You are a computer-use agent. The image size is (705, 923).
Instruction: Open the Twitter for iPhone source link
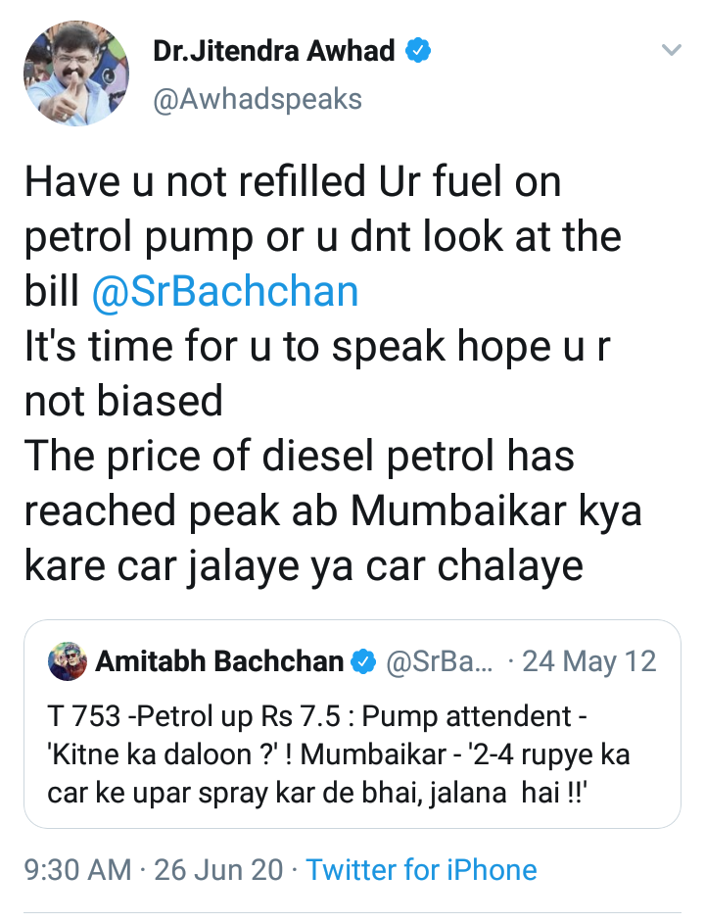(421, 870)
